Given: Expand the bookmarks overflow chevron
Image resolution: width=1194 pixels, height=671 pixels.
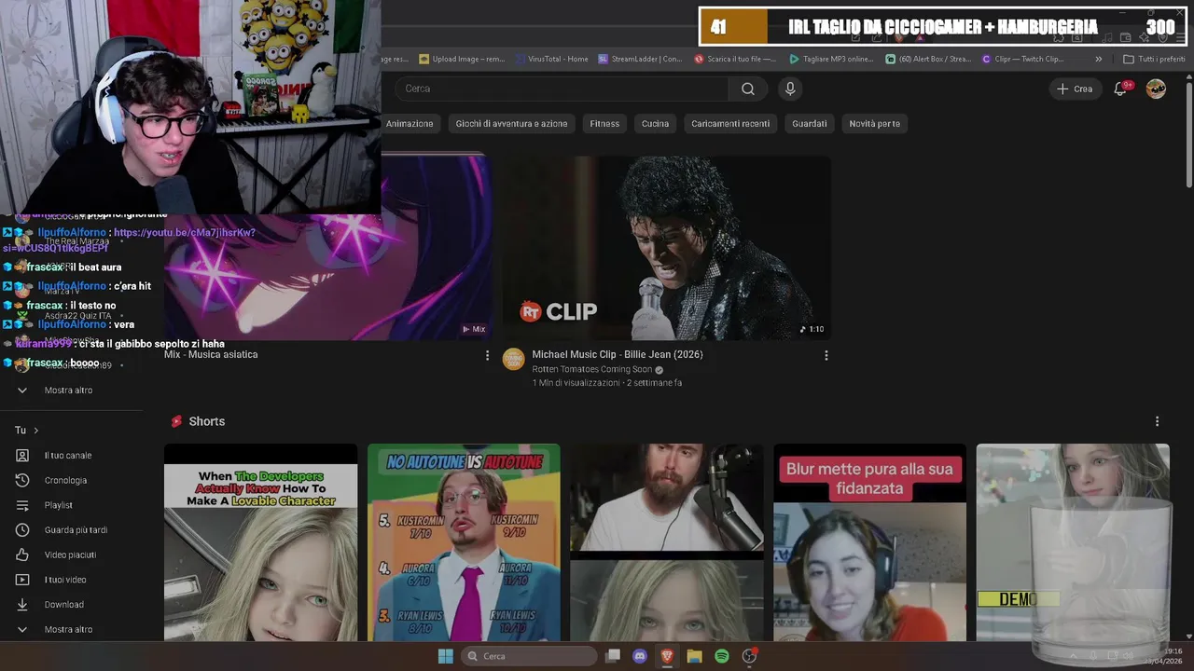Looking at the screenshot, I should [x=1098, y=59].
